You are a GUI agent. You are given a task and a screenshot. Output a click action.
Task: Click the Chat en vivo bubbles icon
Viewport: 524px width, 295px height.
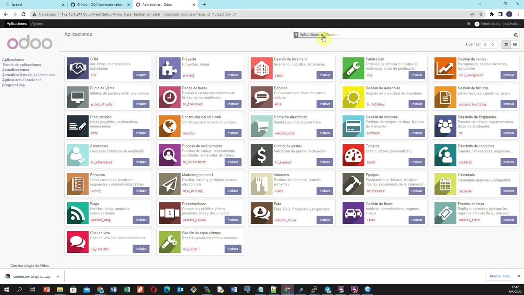(78, 242)
